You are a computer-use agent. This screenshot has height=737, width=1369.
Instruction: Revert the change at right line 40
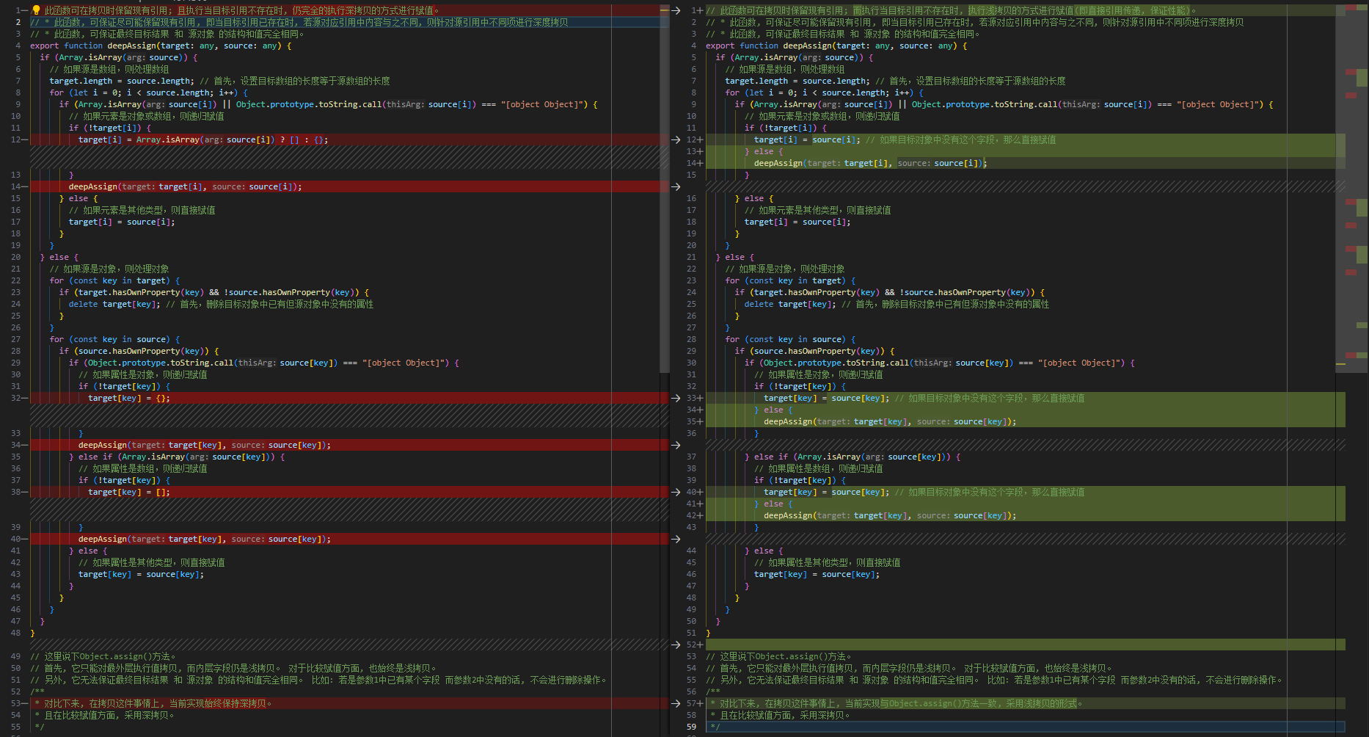pos(676,492)
